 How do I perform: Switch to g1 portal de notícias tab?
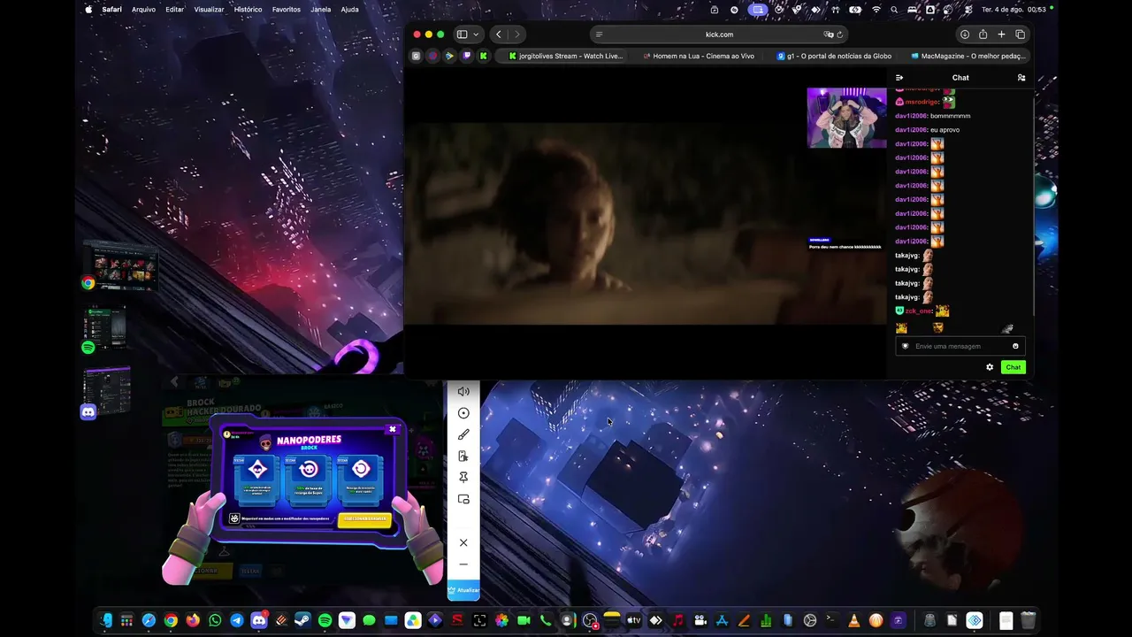click(x=833, y=56)
